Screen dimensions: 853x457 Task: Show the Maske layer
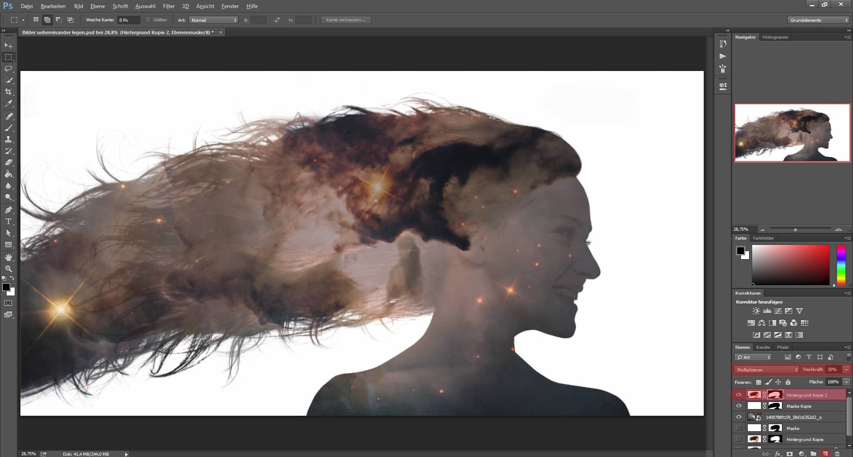pyautogui.click(x=739, y=428)
